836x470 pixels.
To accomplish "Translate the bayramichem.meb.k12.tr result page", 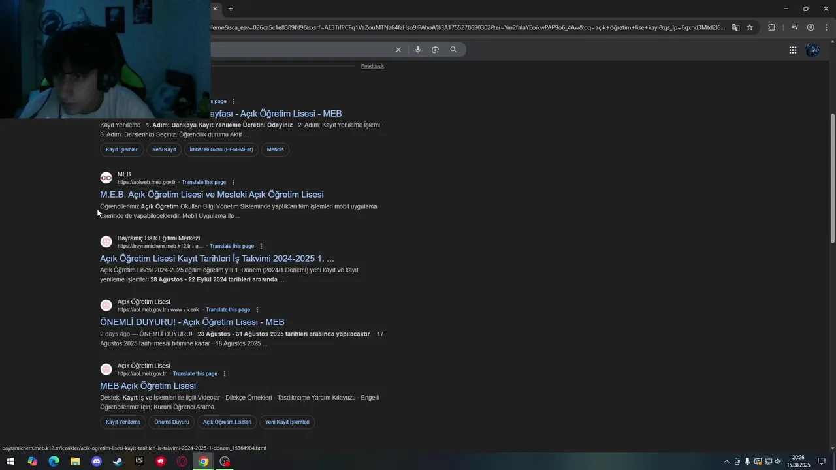I will pos(232,246).
